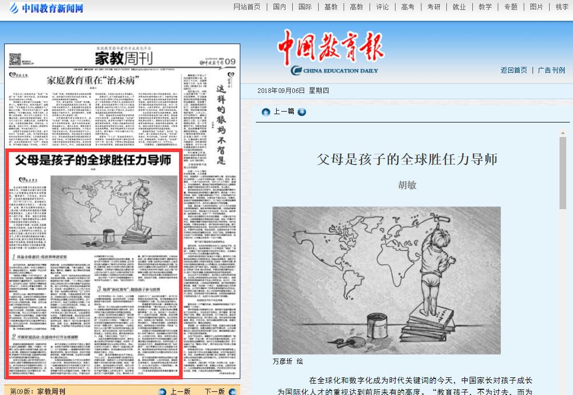The width and height of the screenshot is (573, 395).
Task: Go to previous page via 上一版
Action: click(181, 391)
